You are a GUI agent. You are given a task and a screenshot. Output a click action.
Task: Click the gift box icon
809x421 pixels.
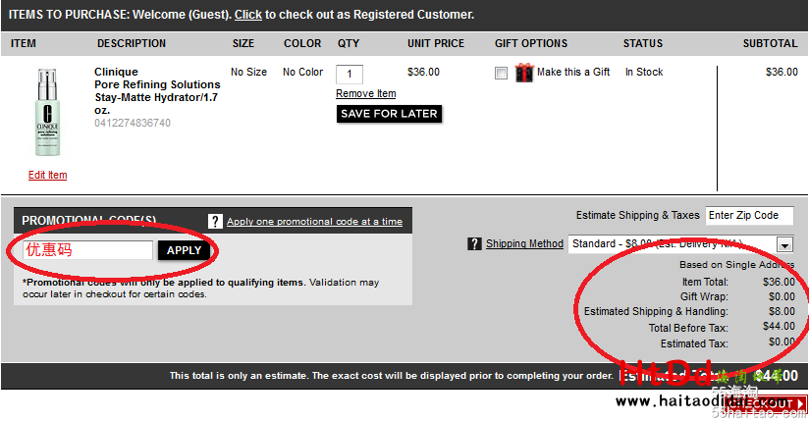(x=524, y=73)
